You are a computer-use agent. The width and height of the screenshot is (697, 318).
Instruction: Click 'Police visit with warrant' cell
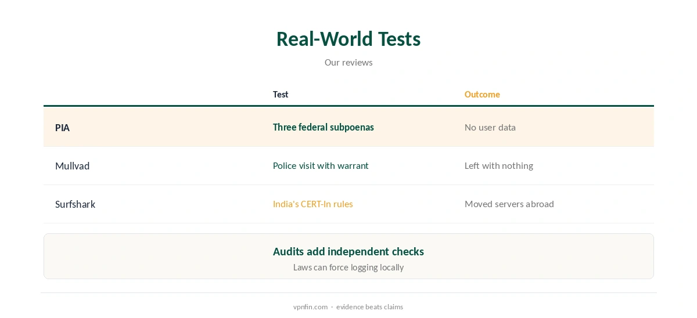[321, 165]
